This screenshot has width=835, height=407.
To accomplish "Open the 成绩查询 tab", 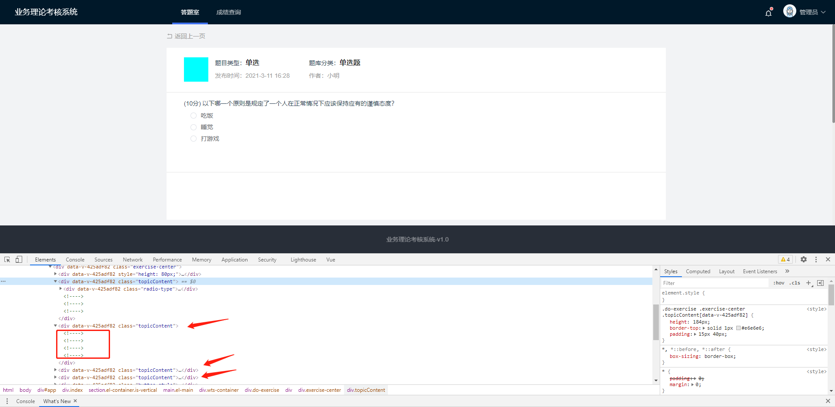I will click(229, 12).
